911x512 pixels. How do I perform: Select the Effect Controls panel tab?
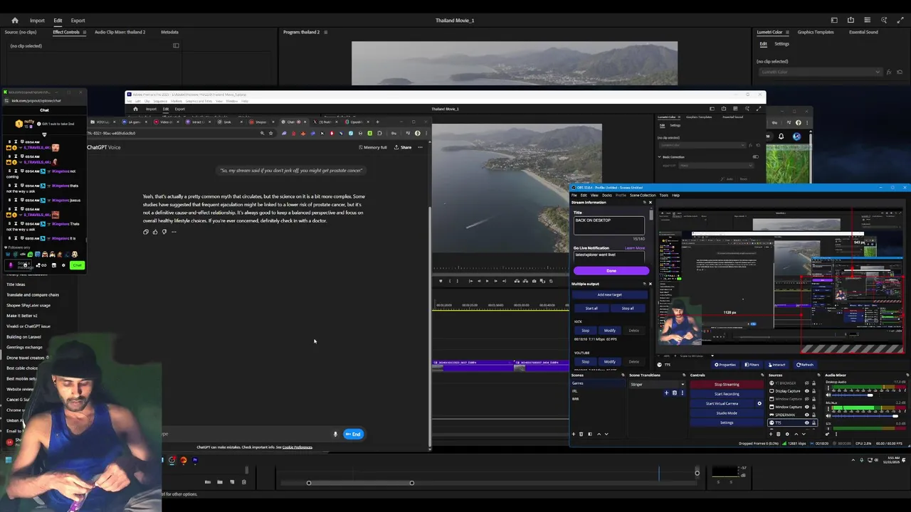point(66,32)
